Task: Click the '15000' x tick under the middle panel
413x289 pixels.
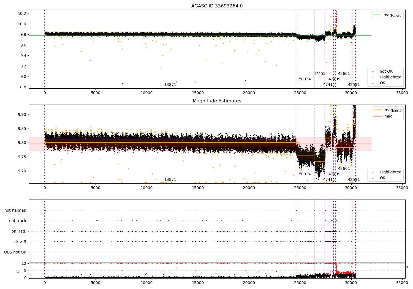Action: pos(198,188)
